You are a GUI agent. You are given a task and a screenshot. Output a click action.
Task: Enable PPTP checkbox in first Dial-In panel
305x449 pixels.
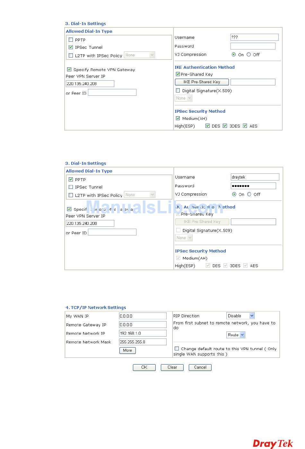click(x=71, y=40)
